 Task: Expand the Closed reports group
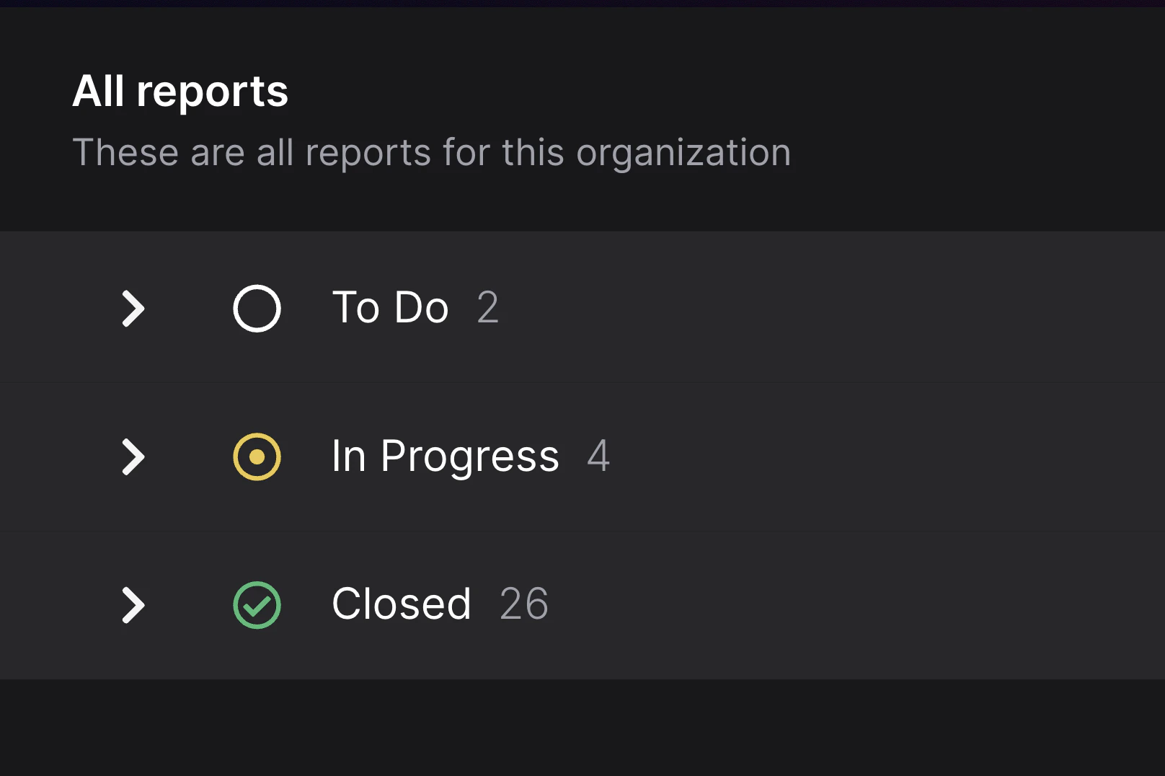point(133,604)
